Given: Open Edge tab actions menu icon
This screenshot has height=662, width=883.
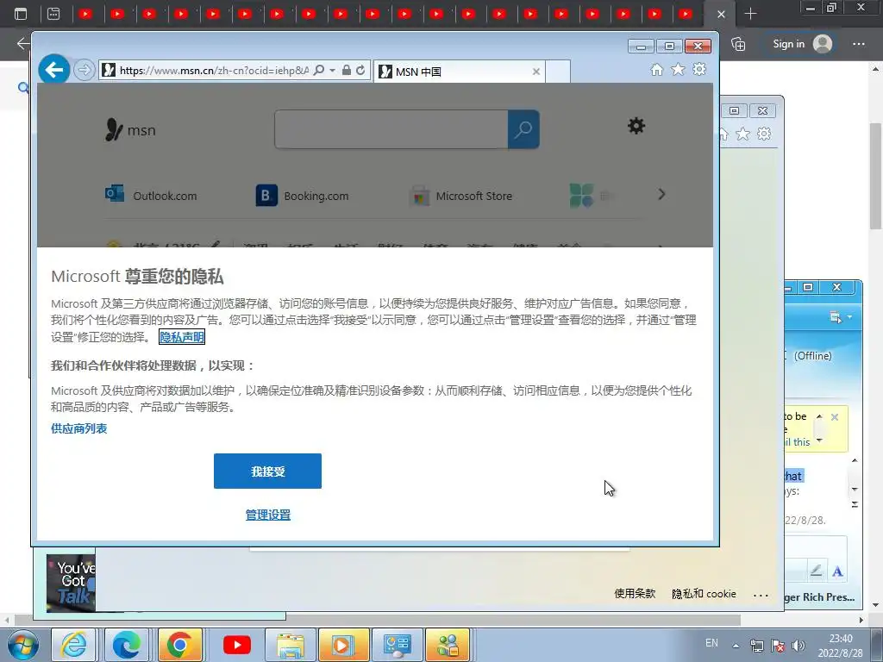Looking at the screenshot, I should pos(21,14).
